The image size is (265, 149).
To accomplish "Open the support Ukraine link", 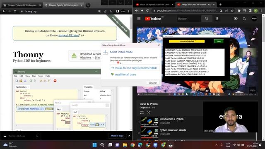I will coord(69,35).
